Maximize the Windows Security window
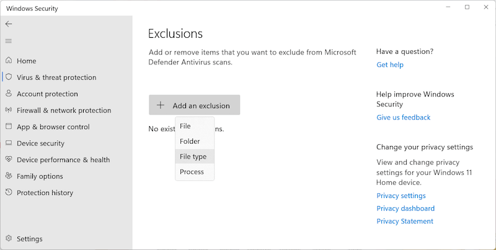The width and height of the screenshot is (496, 250). (x=467, y=7)
